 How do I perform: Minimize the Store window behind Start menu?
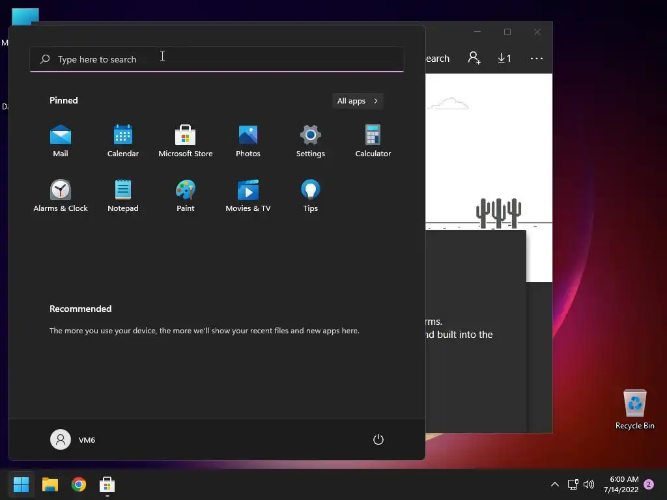477,32
